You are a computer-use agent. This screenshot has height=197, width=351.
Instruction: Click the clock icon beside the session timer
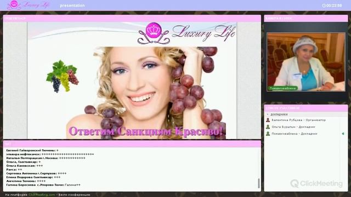[x=324, y=5]
